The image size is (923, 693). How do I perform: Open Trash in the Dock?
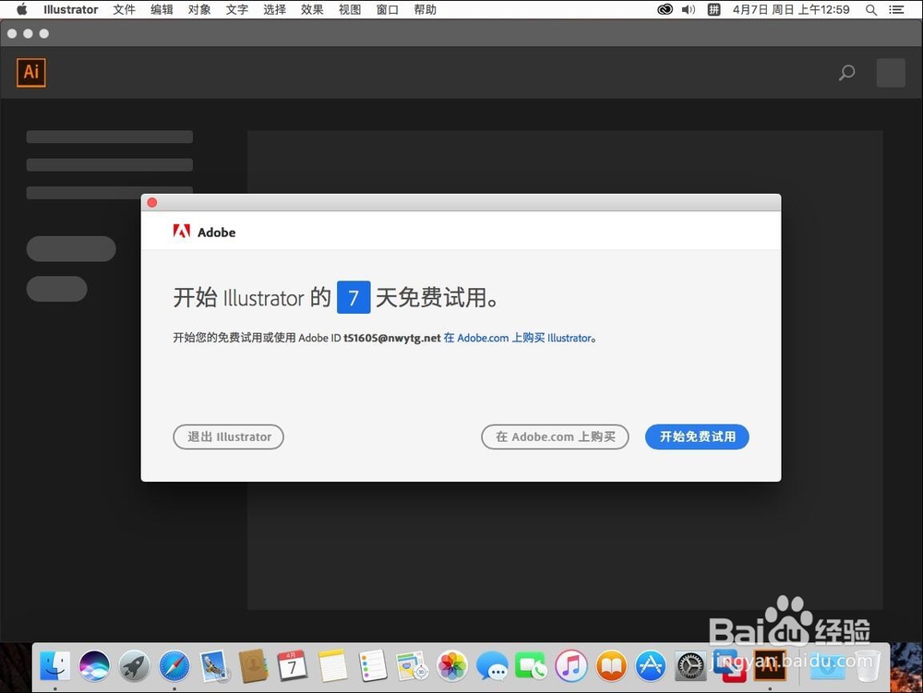point(867,666)
